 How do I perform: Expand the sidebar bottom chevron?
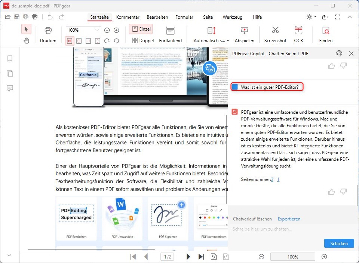point(9,255)
